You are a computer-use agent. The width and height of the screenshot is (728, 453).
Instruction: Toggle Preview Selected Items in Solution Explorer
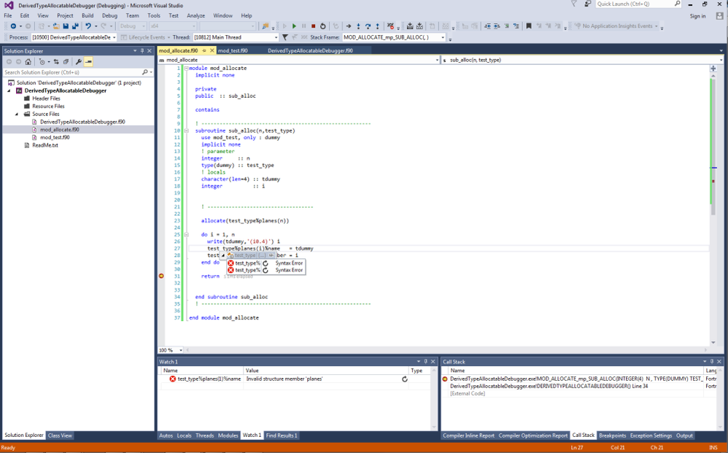point(88,62)
